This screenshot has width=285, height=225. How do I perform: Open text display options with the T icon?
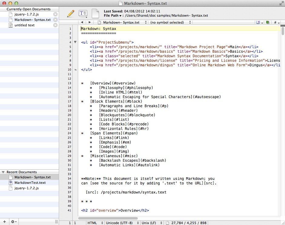point(83,13)
